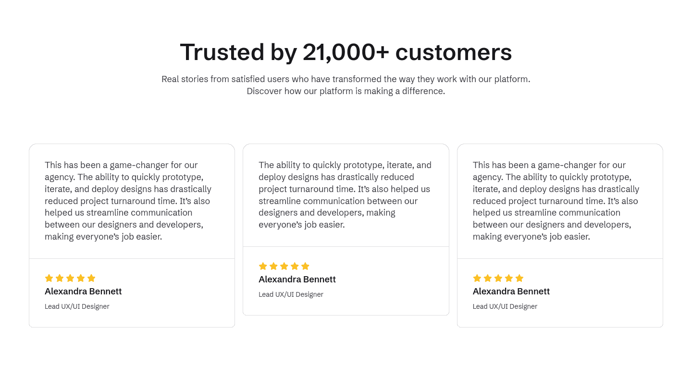Click Alexandra Bennett's name in the left card
Viewport: 692px width, 389px height.
(x=83, y=292)
